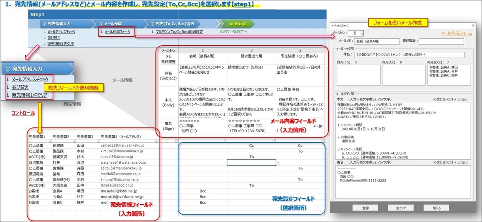Viewport: 482px width, 222px height.
Task: Open the filter dropdown under mail column 2
Action: [274, 141]
